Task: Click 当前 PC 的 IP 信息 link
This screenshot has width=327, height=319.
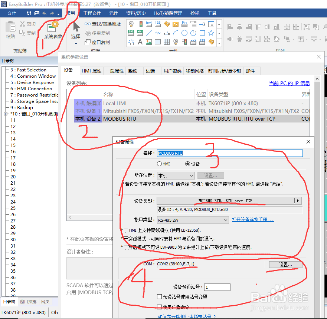Action: pyautogui.click(x=290, y=83)
